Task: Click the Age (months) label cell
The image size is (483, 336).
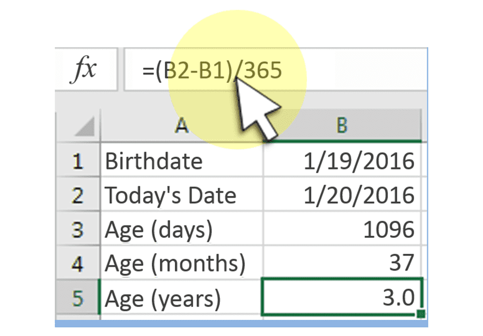Action: (182, 263)
